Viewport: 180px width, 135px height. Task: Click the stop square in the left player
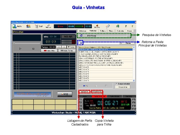33,49
